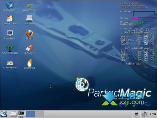This screenshot has width=157, height=118.
Task: Switch to the first blue workspace in pager
Action: [30, 114]
